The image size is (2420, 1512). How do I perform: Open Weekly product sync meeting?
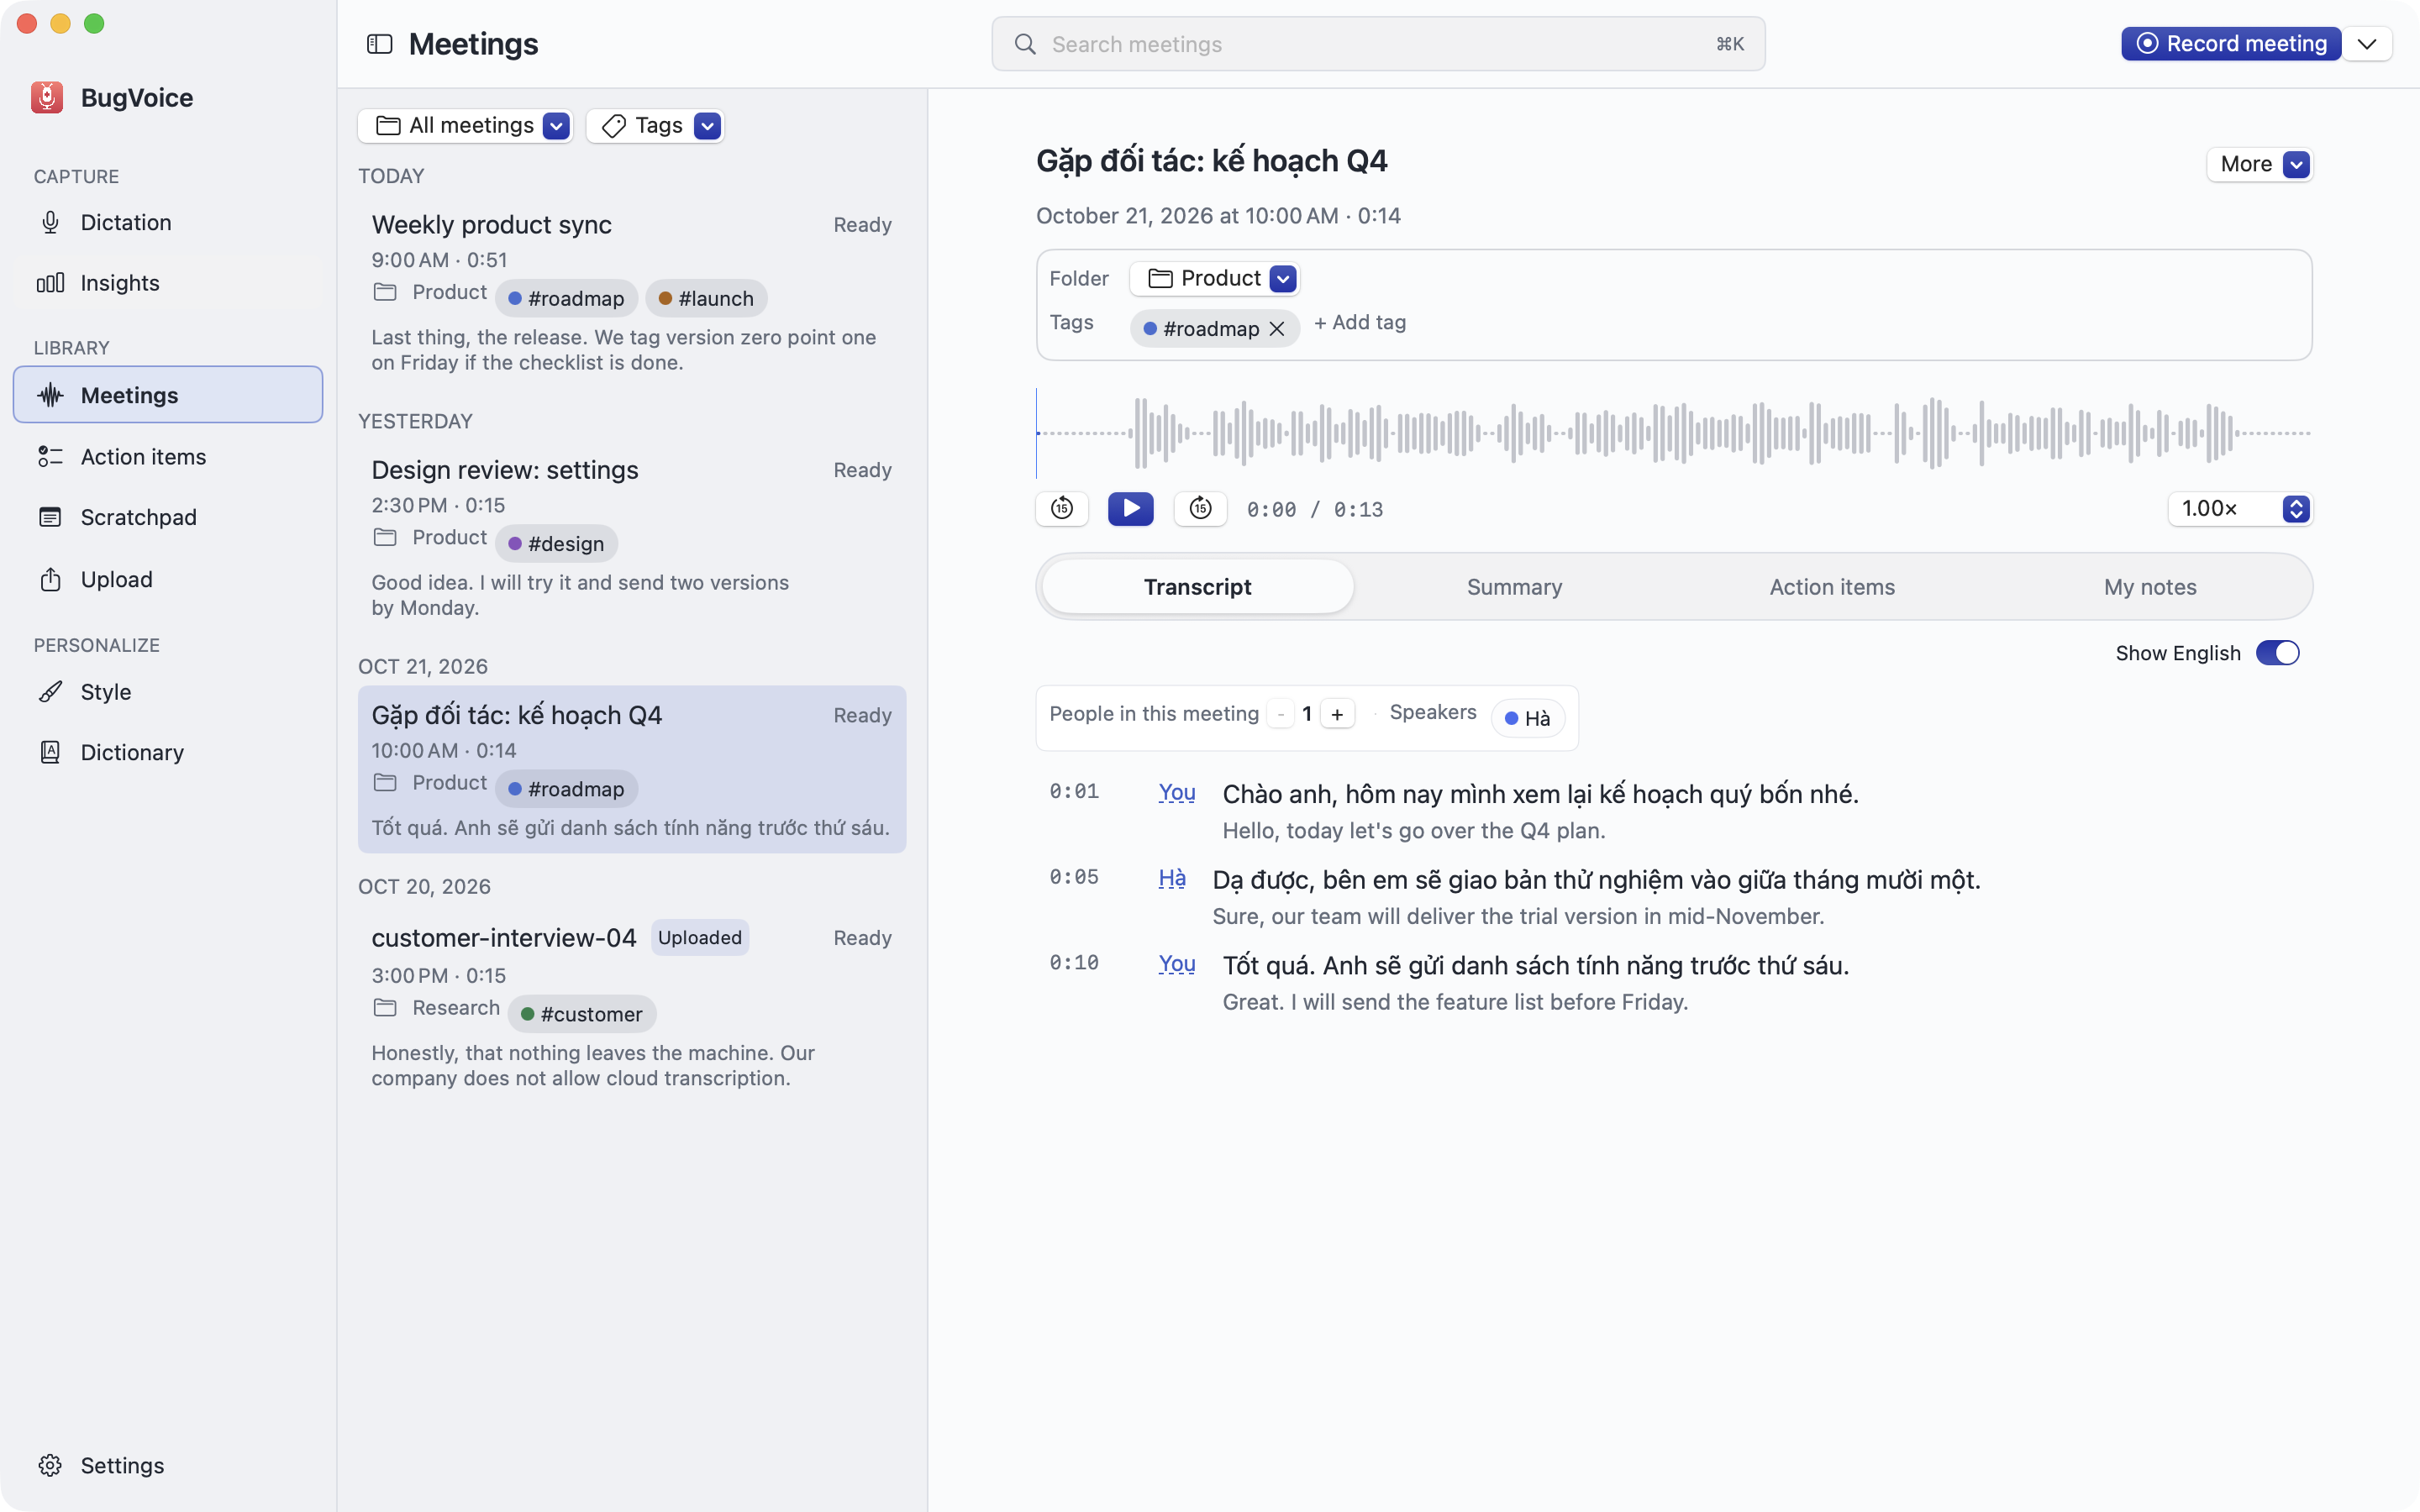pos(632,292)
